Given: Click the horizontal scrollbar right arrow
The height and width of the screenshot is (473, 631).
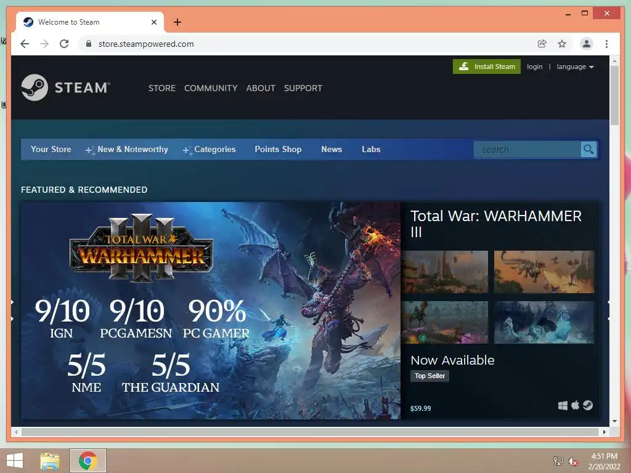Looking at the screenshot, I should click(x=604, y=432).
